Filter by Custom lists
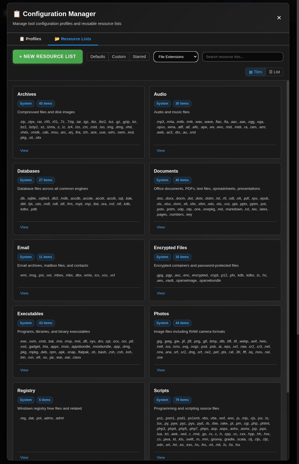Screen dimensions: 299x464 click(119, 57)
